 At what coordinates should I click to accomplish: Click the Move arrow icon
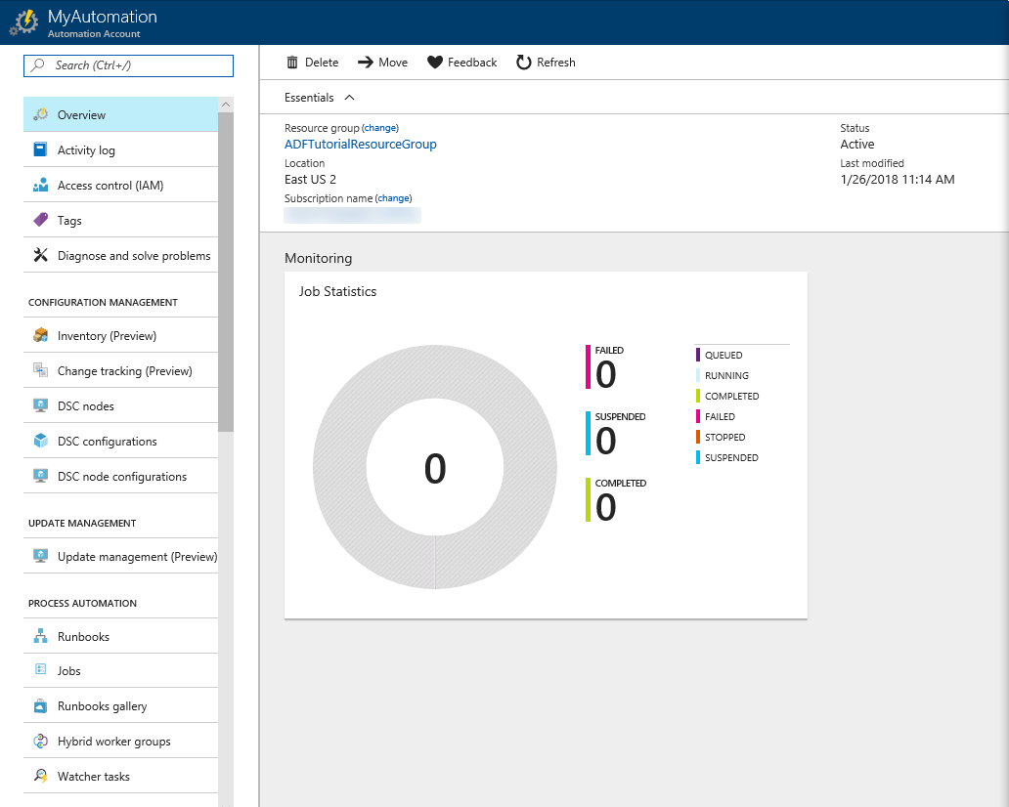pyautogui.click(x=366, y=63)
